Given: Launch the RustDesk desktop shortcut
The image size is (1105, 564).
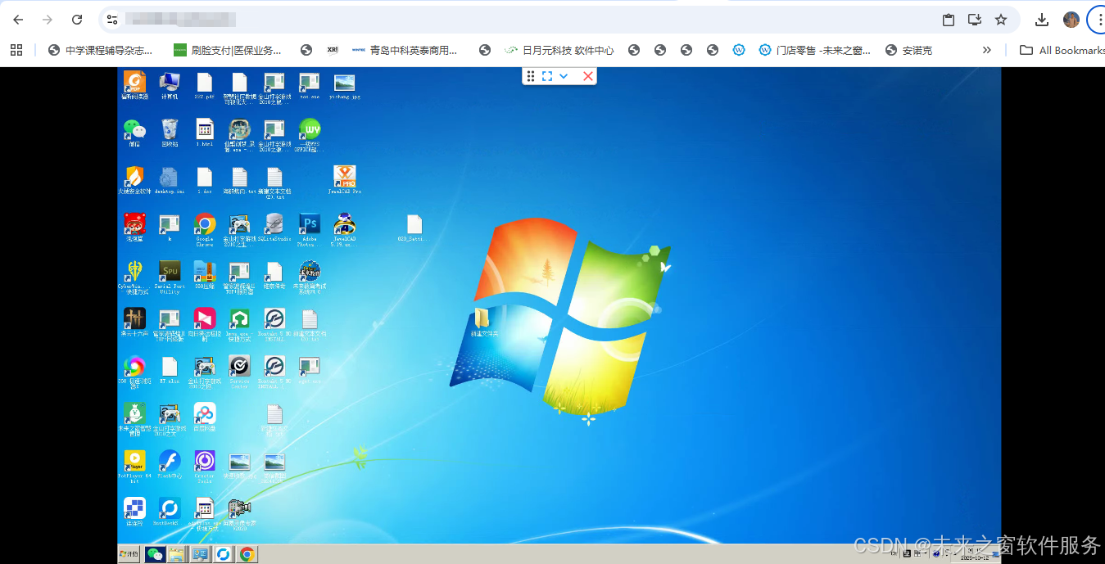Looking at the screenshot, I should click(x=170, y=512).
